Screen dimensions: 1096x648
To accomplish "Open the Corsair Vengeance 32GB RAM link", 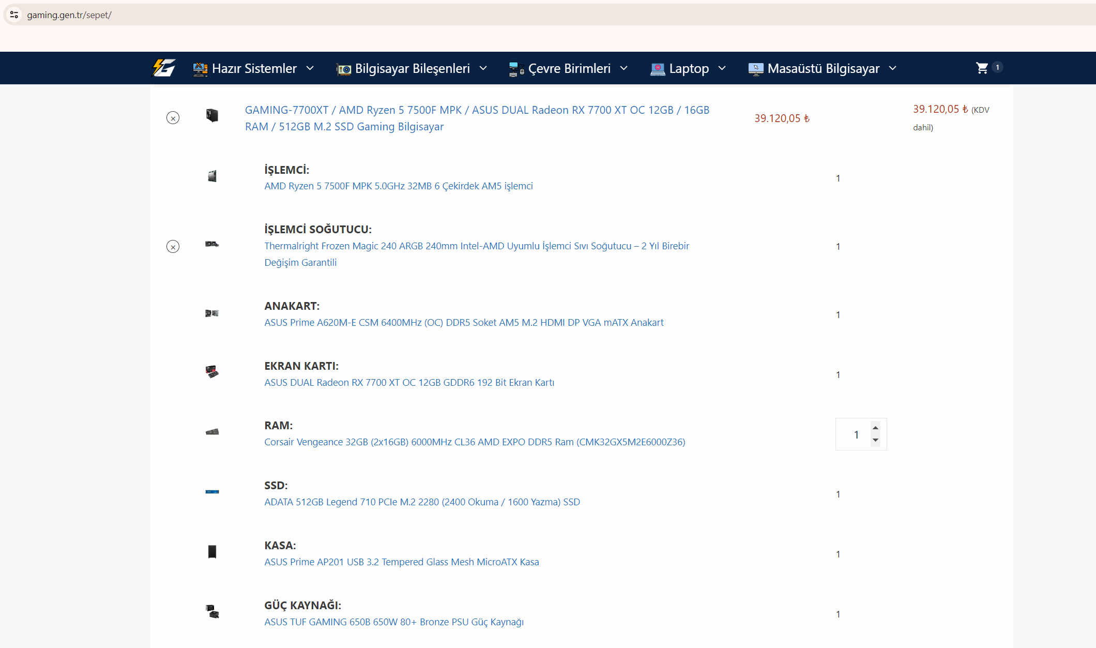I will tap(475, 442).
